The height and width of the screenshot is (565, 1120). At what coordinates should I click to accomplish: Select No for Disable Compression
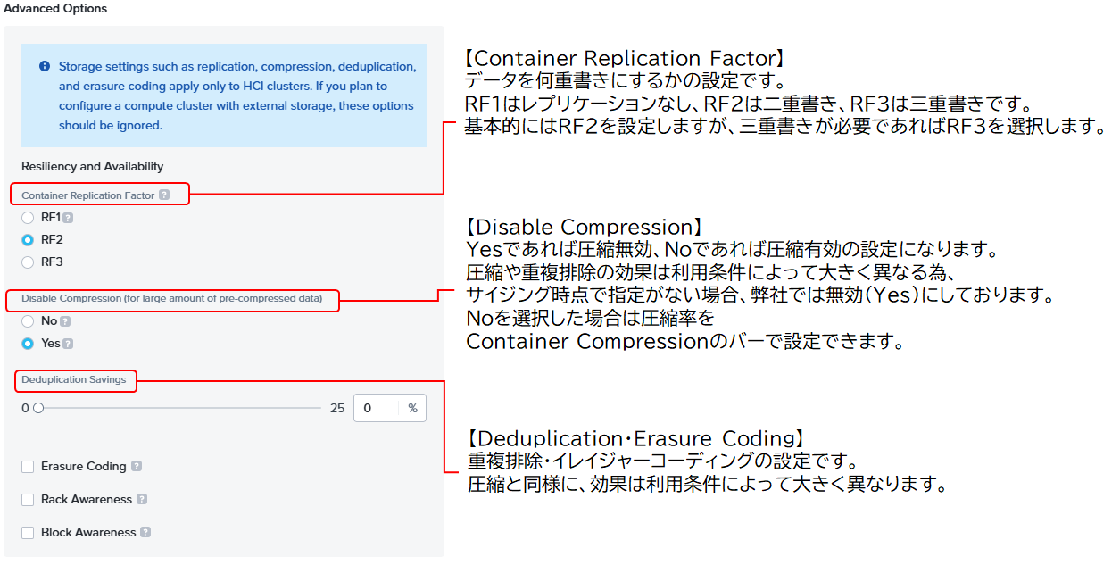click(28, 321)
